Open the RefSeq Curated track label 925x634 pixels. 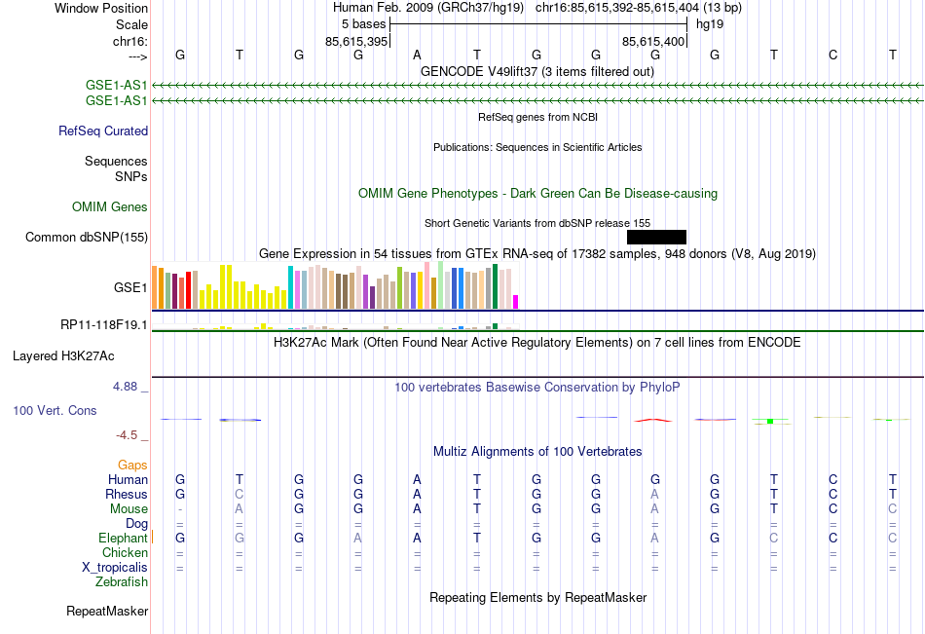tap(103, 131)
